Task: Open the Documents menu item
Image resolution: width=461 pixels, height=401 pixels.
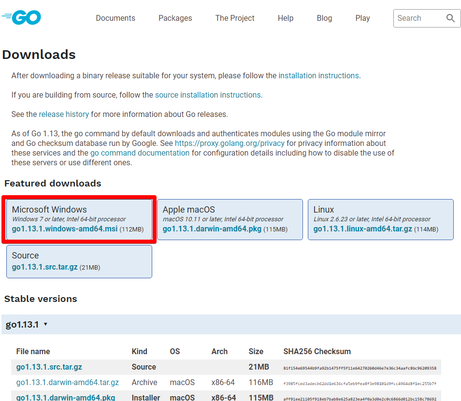Action: point(115,18)
